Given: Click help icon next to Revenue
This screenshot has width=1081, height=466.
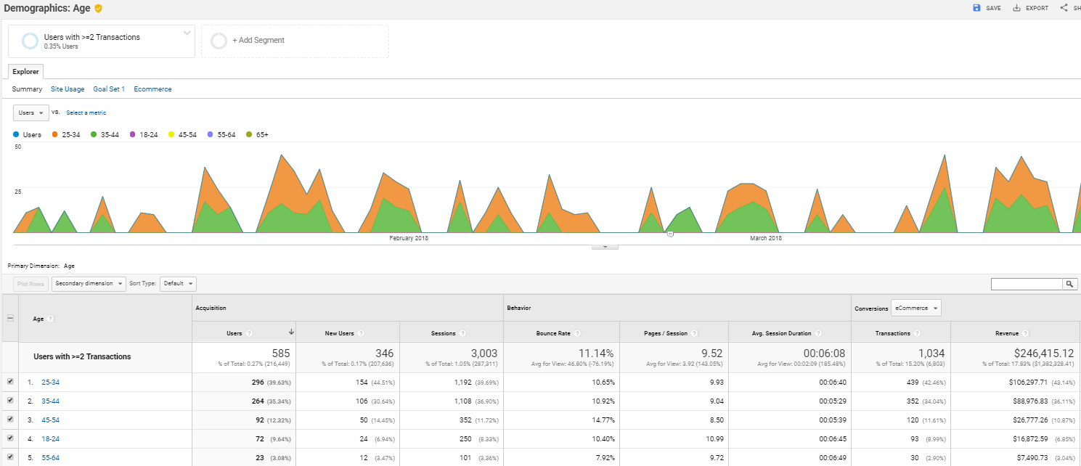Looking at the screenshot, I should 1024,333.
